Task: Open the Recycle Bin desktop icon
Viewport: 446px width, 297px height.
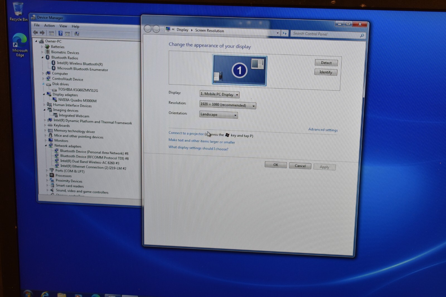Action: pyautogui.click(x=18, y=11)
